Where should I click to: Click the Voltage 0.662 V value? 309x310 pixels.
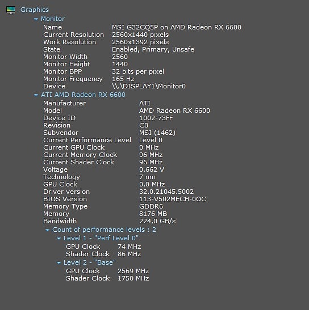[152, 169]
